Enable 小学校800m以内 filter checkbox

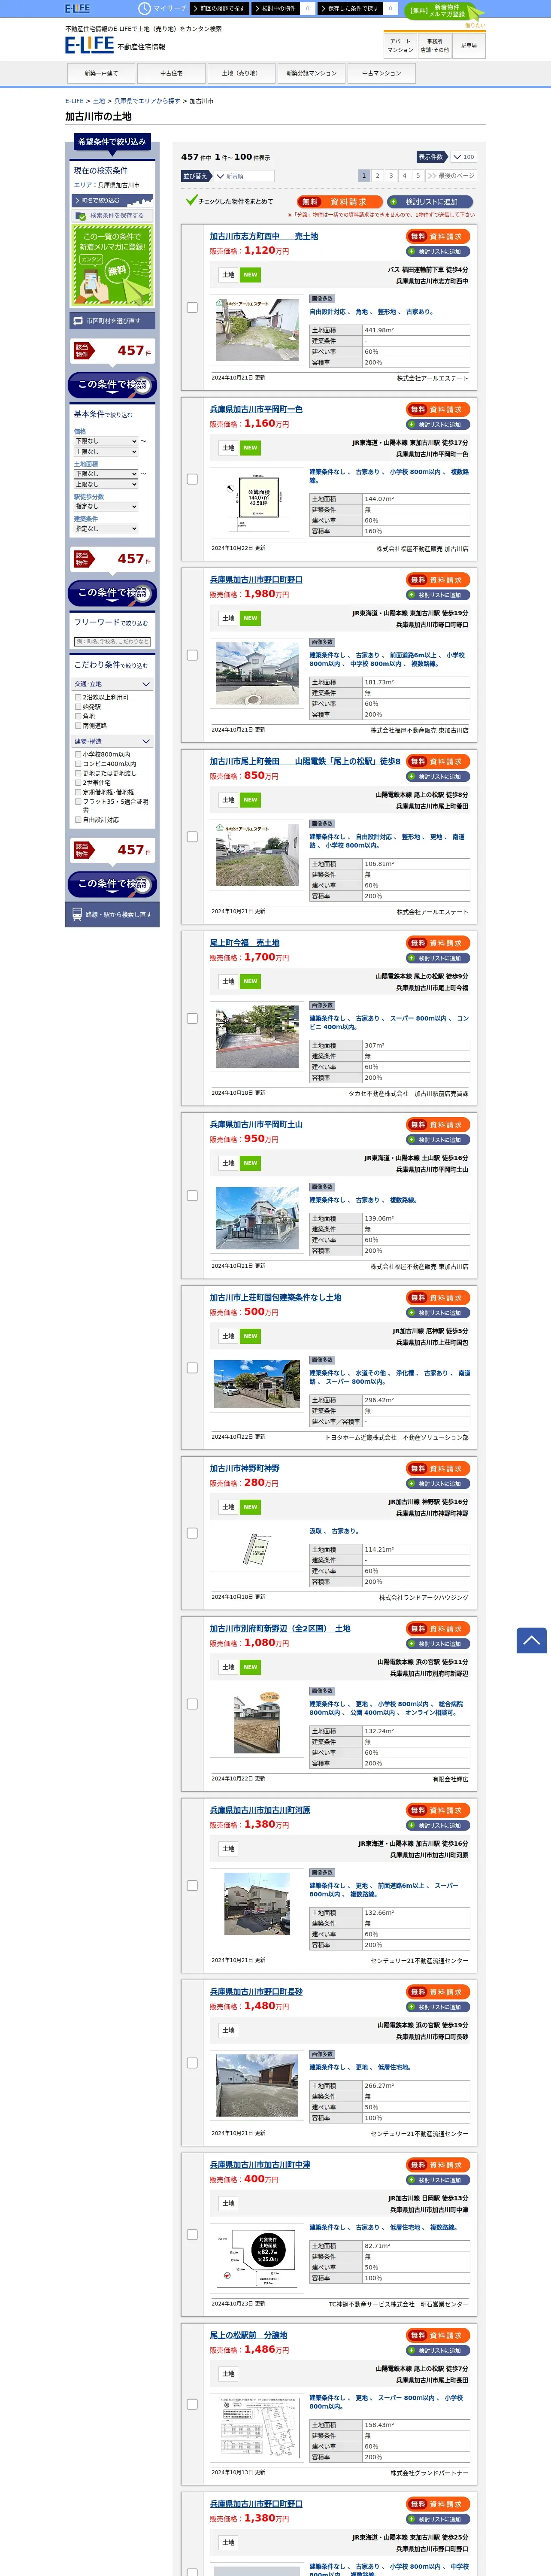pyautogui.click(x=78, y=754)
